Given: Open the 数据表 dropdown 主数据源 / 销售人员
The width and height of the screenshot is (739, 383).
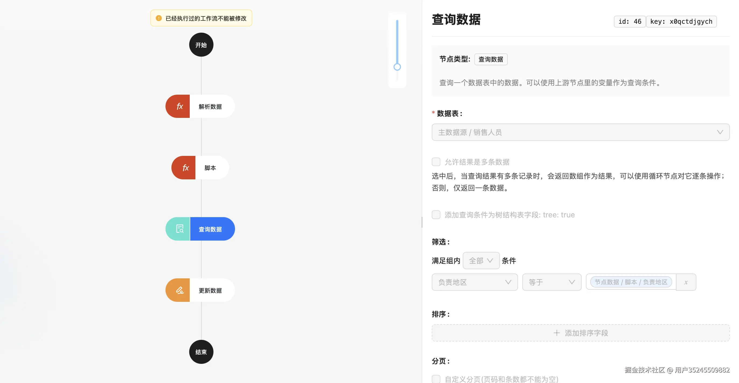Looking at the screenshot, I should [x=581, y=132].
